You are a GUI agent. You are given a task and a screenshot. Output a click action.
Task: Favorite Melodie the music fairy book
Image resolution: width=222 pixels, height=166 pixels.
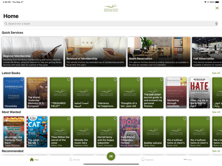pos(92,119)
